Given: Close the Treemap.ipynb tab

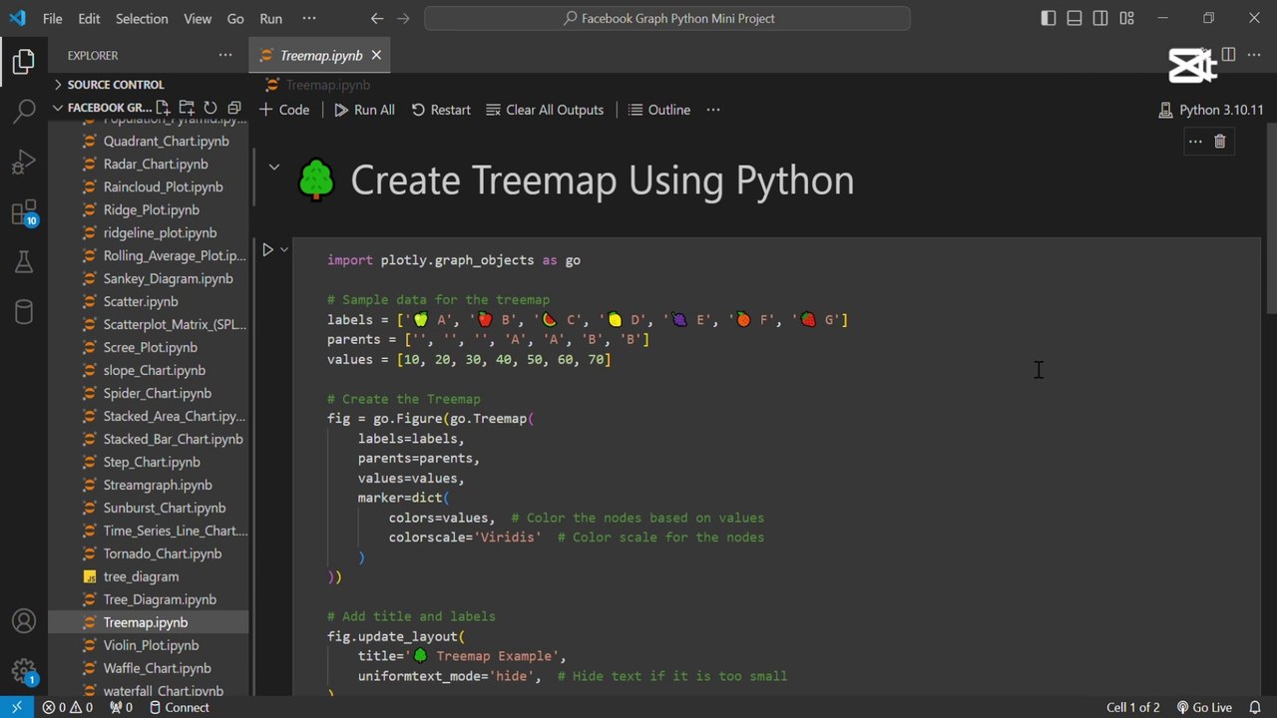Looking at the screenshot, I should (376, 56).
